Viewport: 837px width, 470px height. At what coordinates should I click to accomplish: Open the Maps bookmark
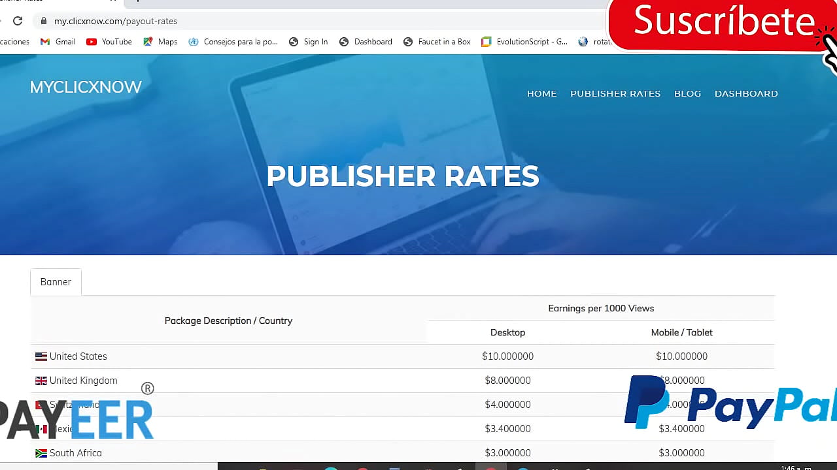click(x=160, y=41)
